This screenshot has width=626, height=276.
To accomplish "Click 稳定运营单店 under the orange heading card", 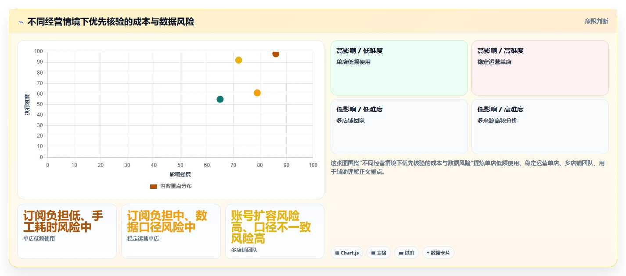I will point(143,239).
